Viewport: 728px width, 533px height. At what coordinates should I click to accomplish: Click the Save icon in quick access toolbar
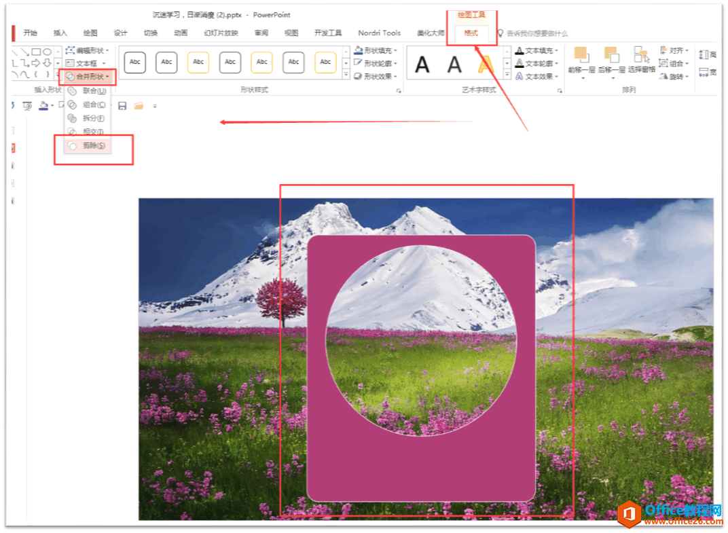click(122, 106)
